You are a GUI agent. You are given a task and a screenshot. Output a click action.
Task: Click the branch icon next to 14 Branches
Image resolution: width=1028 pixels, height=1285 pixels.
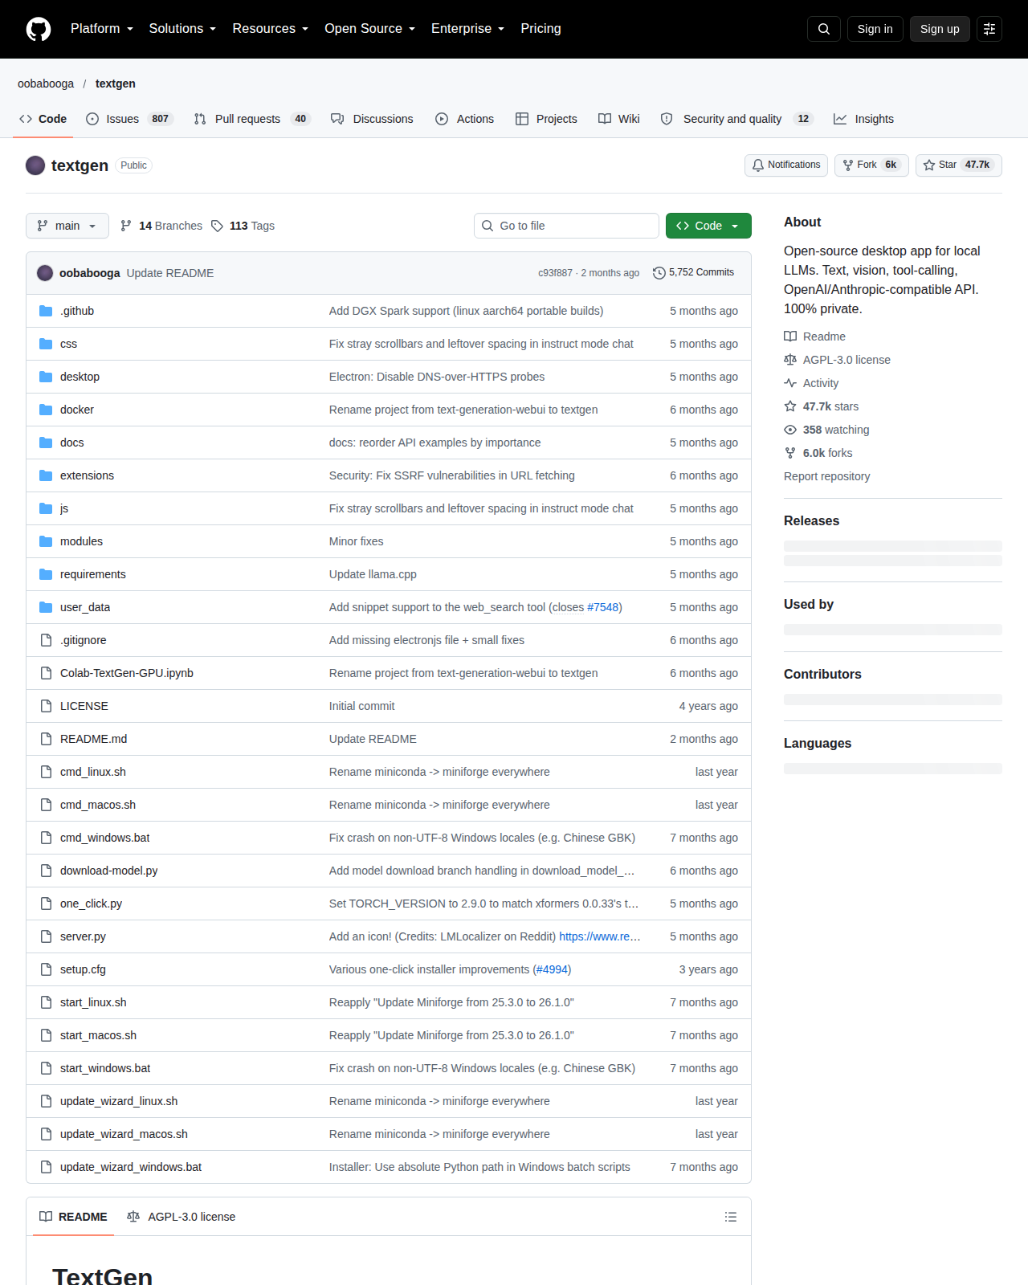[126, 226]
